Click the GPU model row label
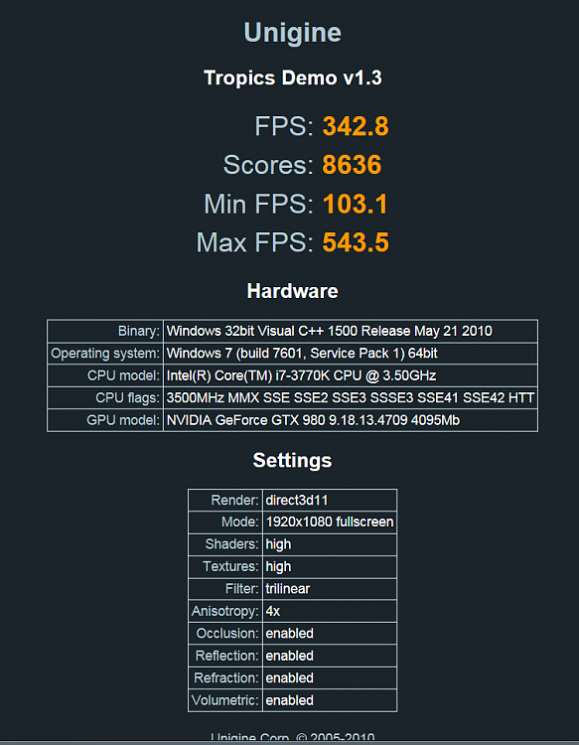The height and width of the screenshot is (745, 579). click(123, 420)
